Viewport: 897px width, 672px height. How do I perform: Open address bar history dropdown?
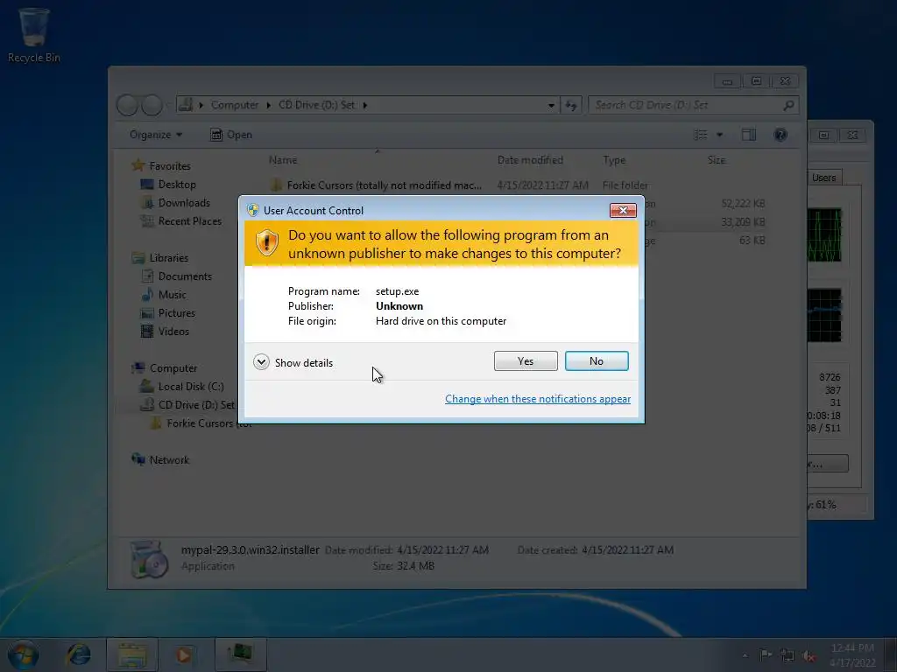point(551,105)
